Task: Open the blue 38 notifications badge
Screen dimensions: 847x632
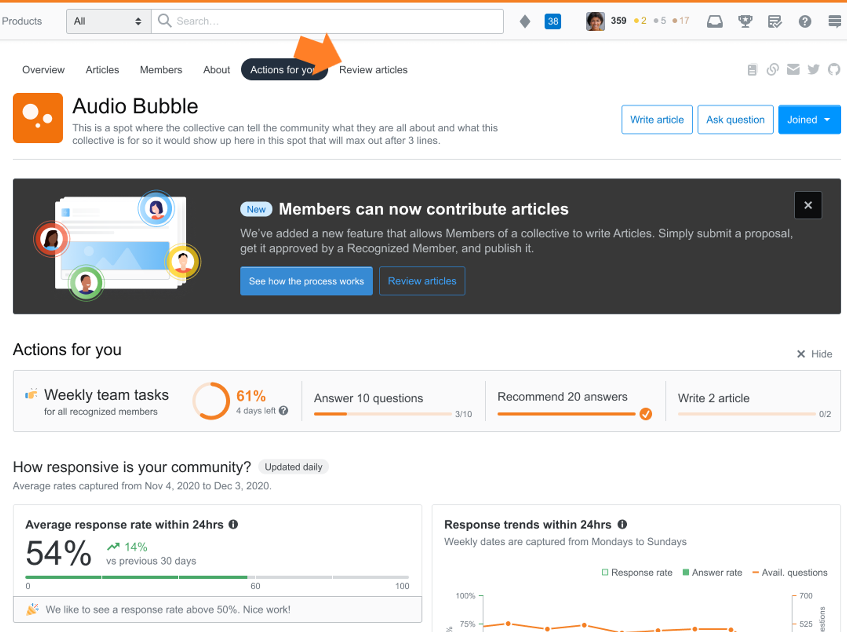Action: pos(552,21)
